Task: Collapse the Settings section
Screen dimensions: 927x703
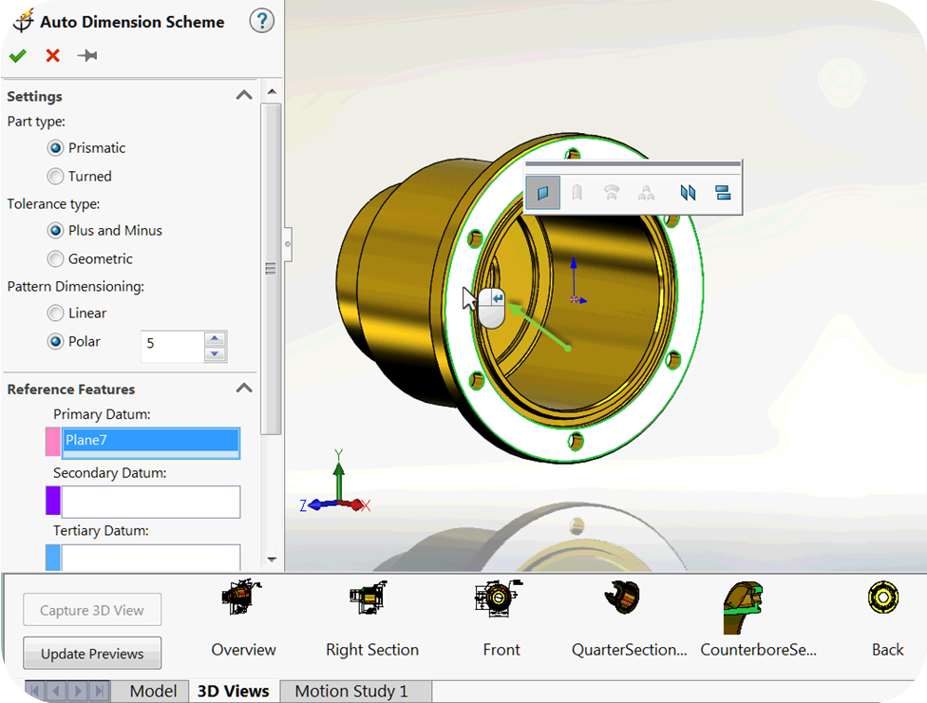Action: point(244,95)
